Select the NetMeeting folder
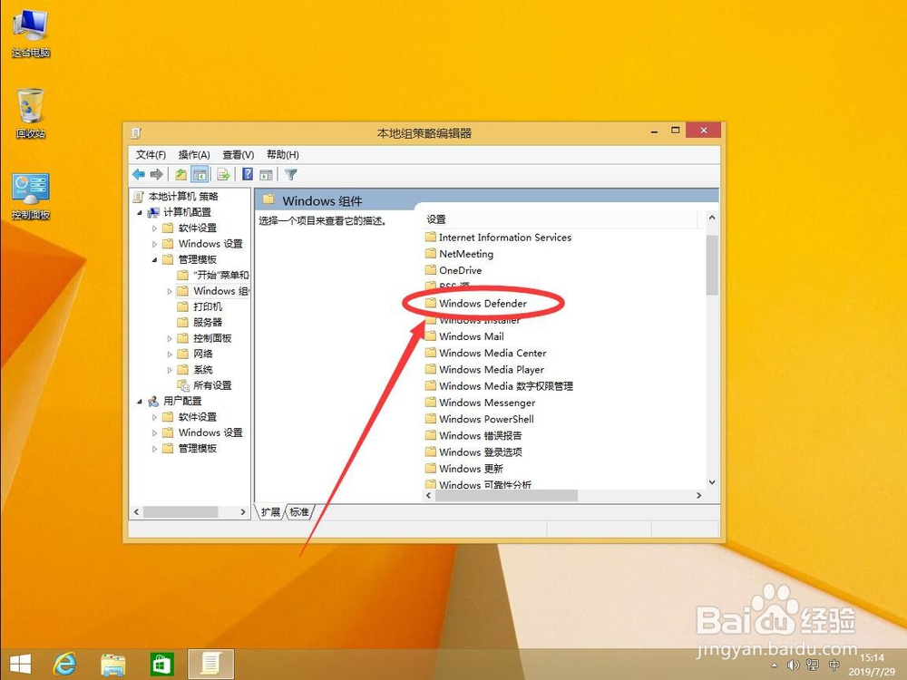907x680 pixels. pos(459,254)
